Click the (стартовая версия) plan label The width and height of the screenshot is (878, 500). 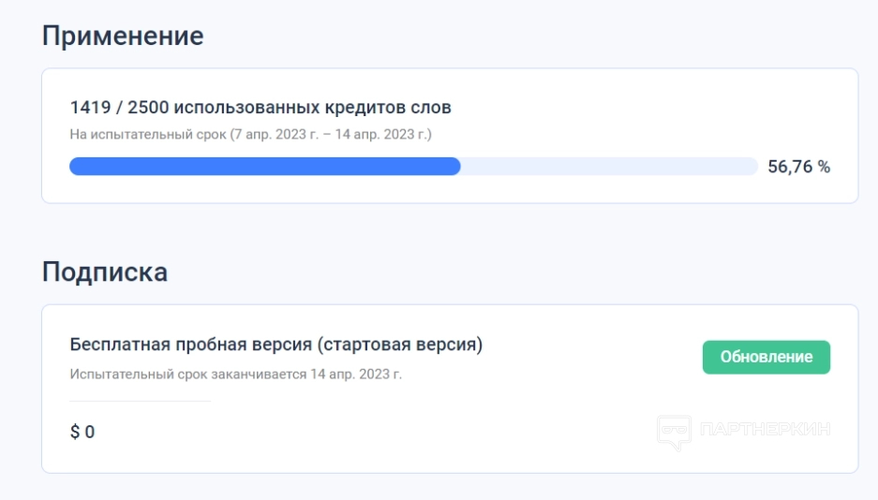[400, 345]
